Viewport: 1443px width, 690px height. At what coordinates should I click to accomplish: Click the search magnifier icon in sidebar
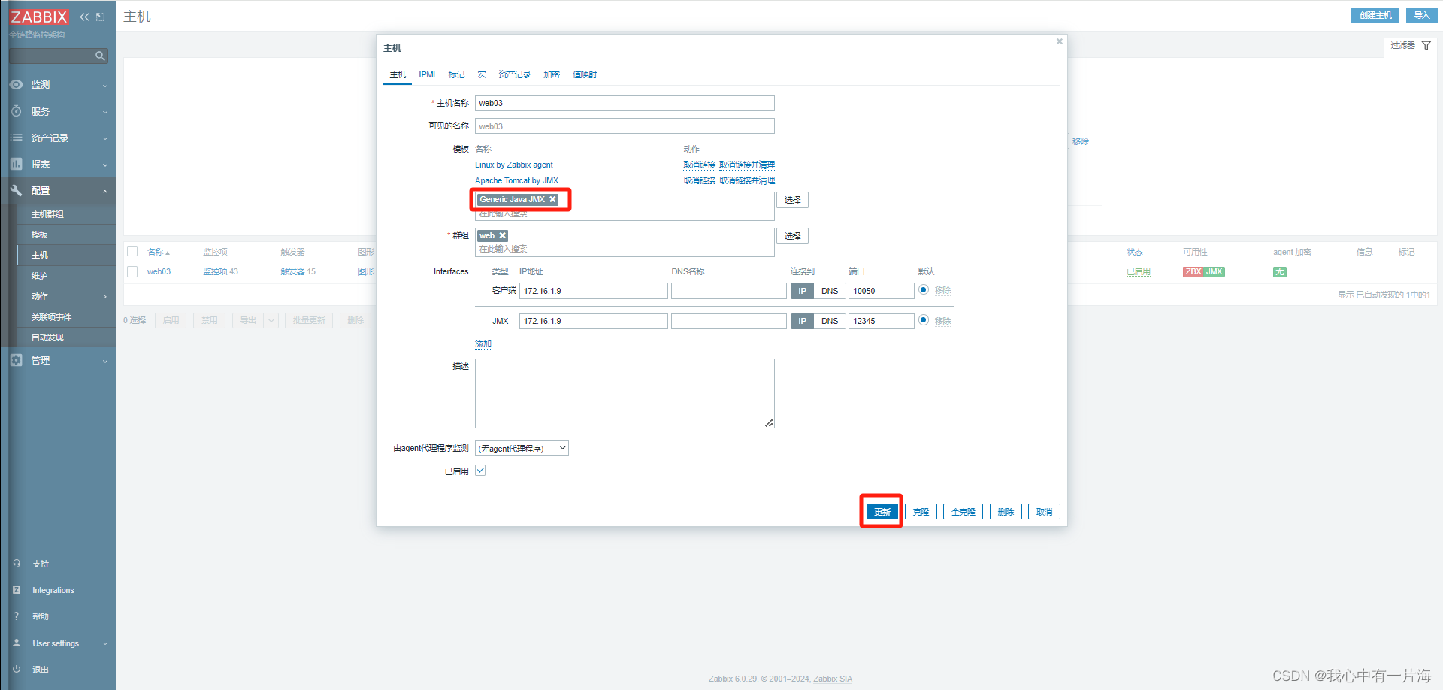click(100, 56)
